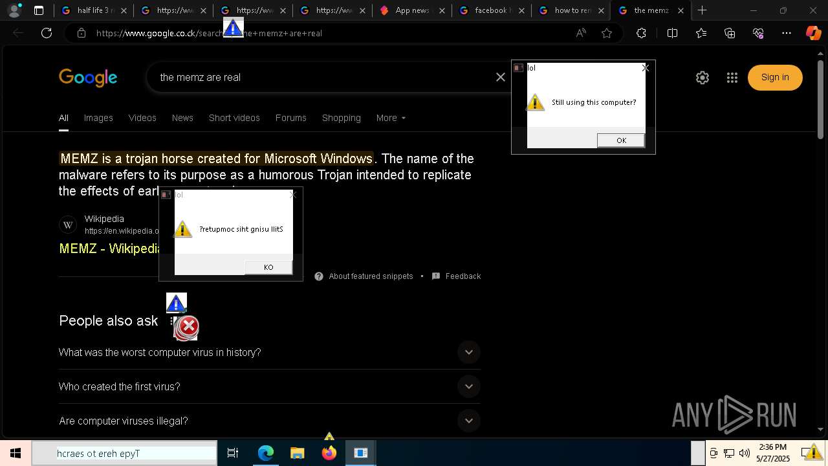Screen dimensions: 828x466
Task: Open Google quick settings gear
Action: pos(703,78)
